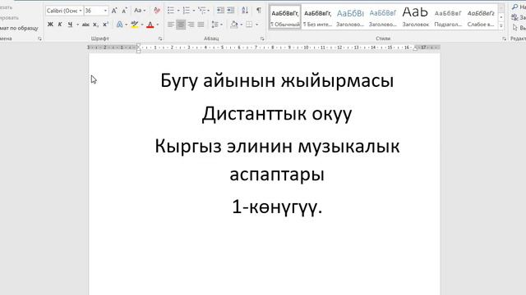Open the Paragraph dialog launcher in Абзац group
This screenshot has height=295, width=526.
pos(262,39)
